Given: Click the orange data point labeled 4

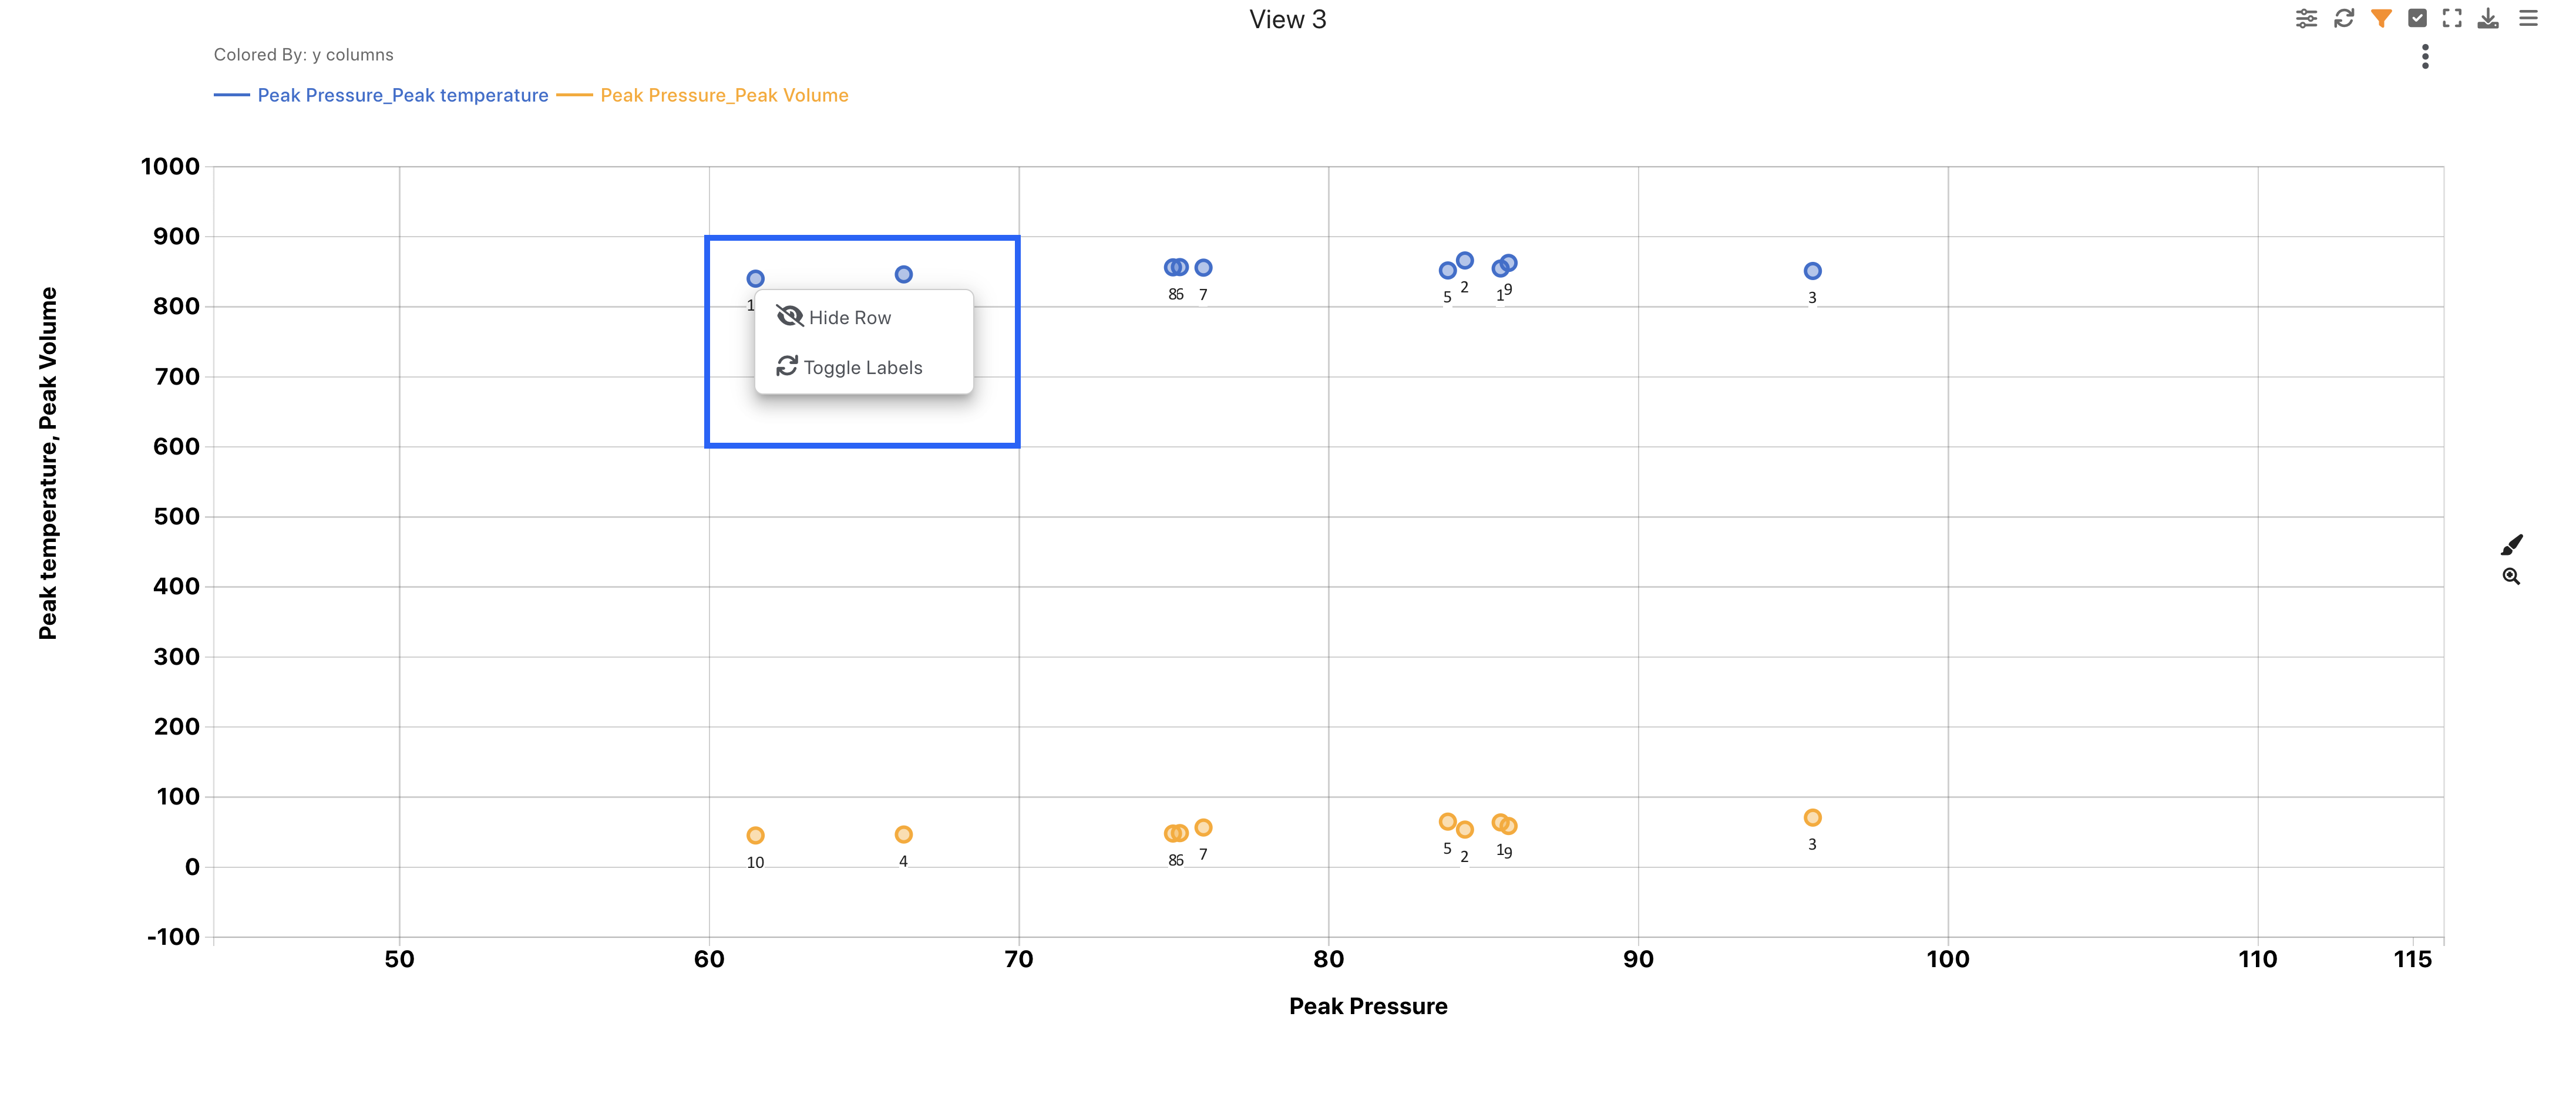Looking at the screenshot, I should pyautogui.click(x=903, y=835).
